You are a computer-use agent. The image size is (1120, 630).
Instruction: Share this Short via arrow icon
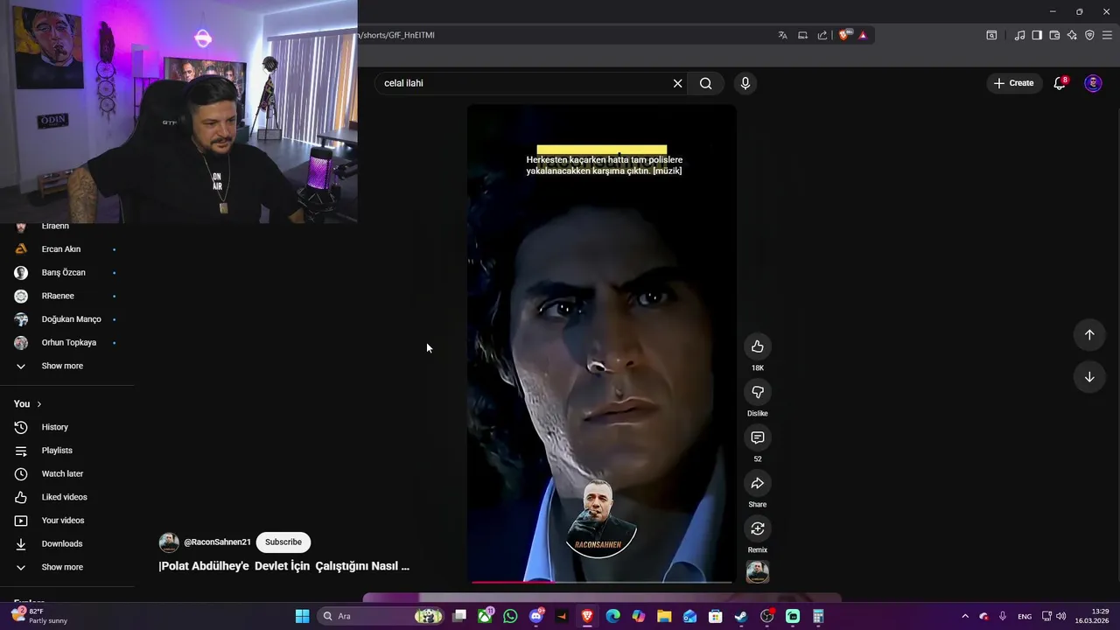(758, 483)
